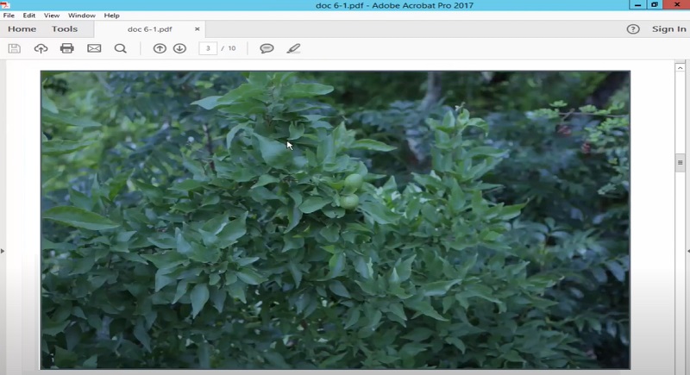
Task: Add a comment with speech bubble icon
Action: coord(267,48)
